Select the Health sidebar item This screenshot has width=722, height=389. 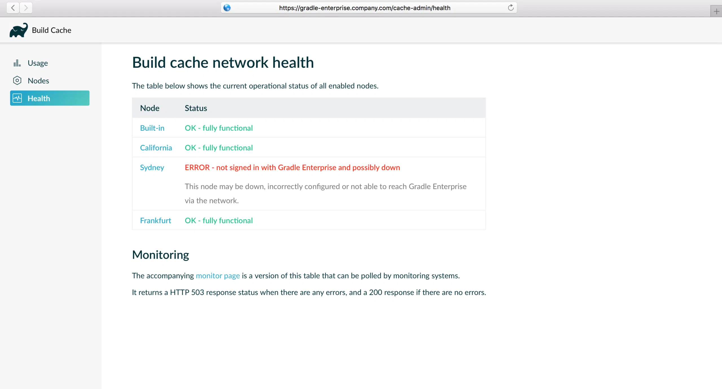[50, 98]
